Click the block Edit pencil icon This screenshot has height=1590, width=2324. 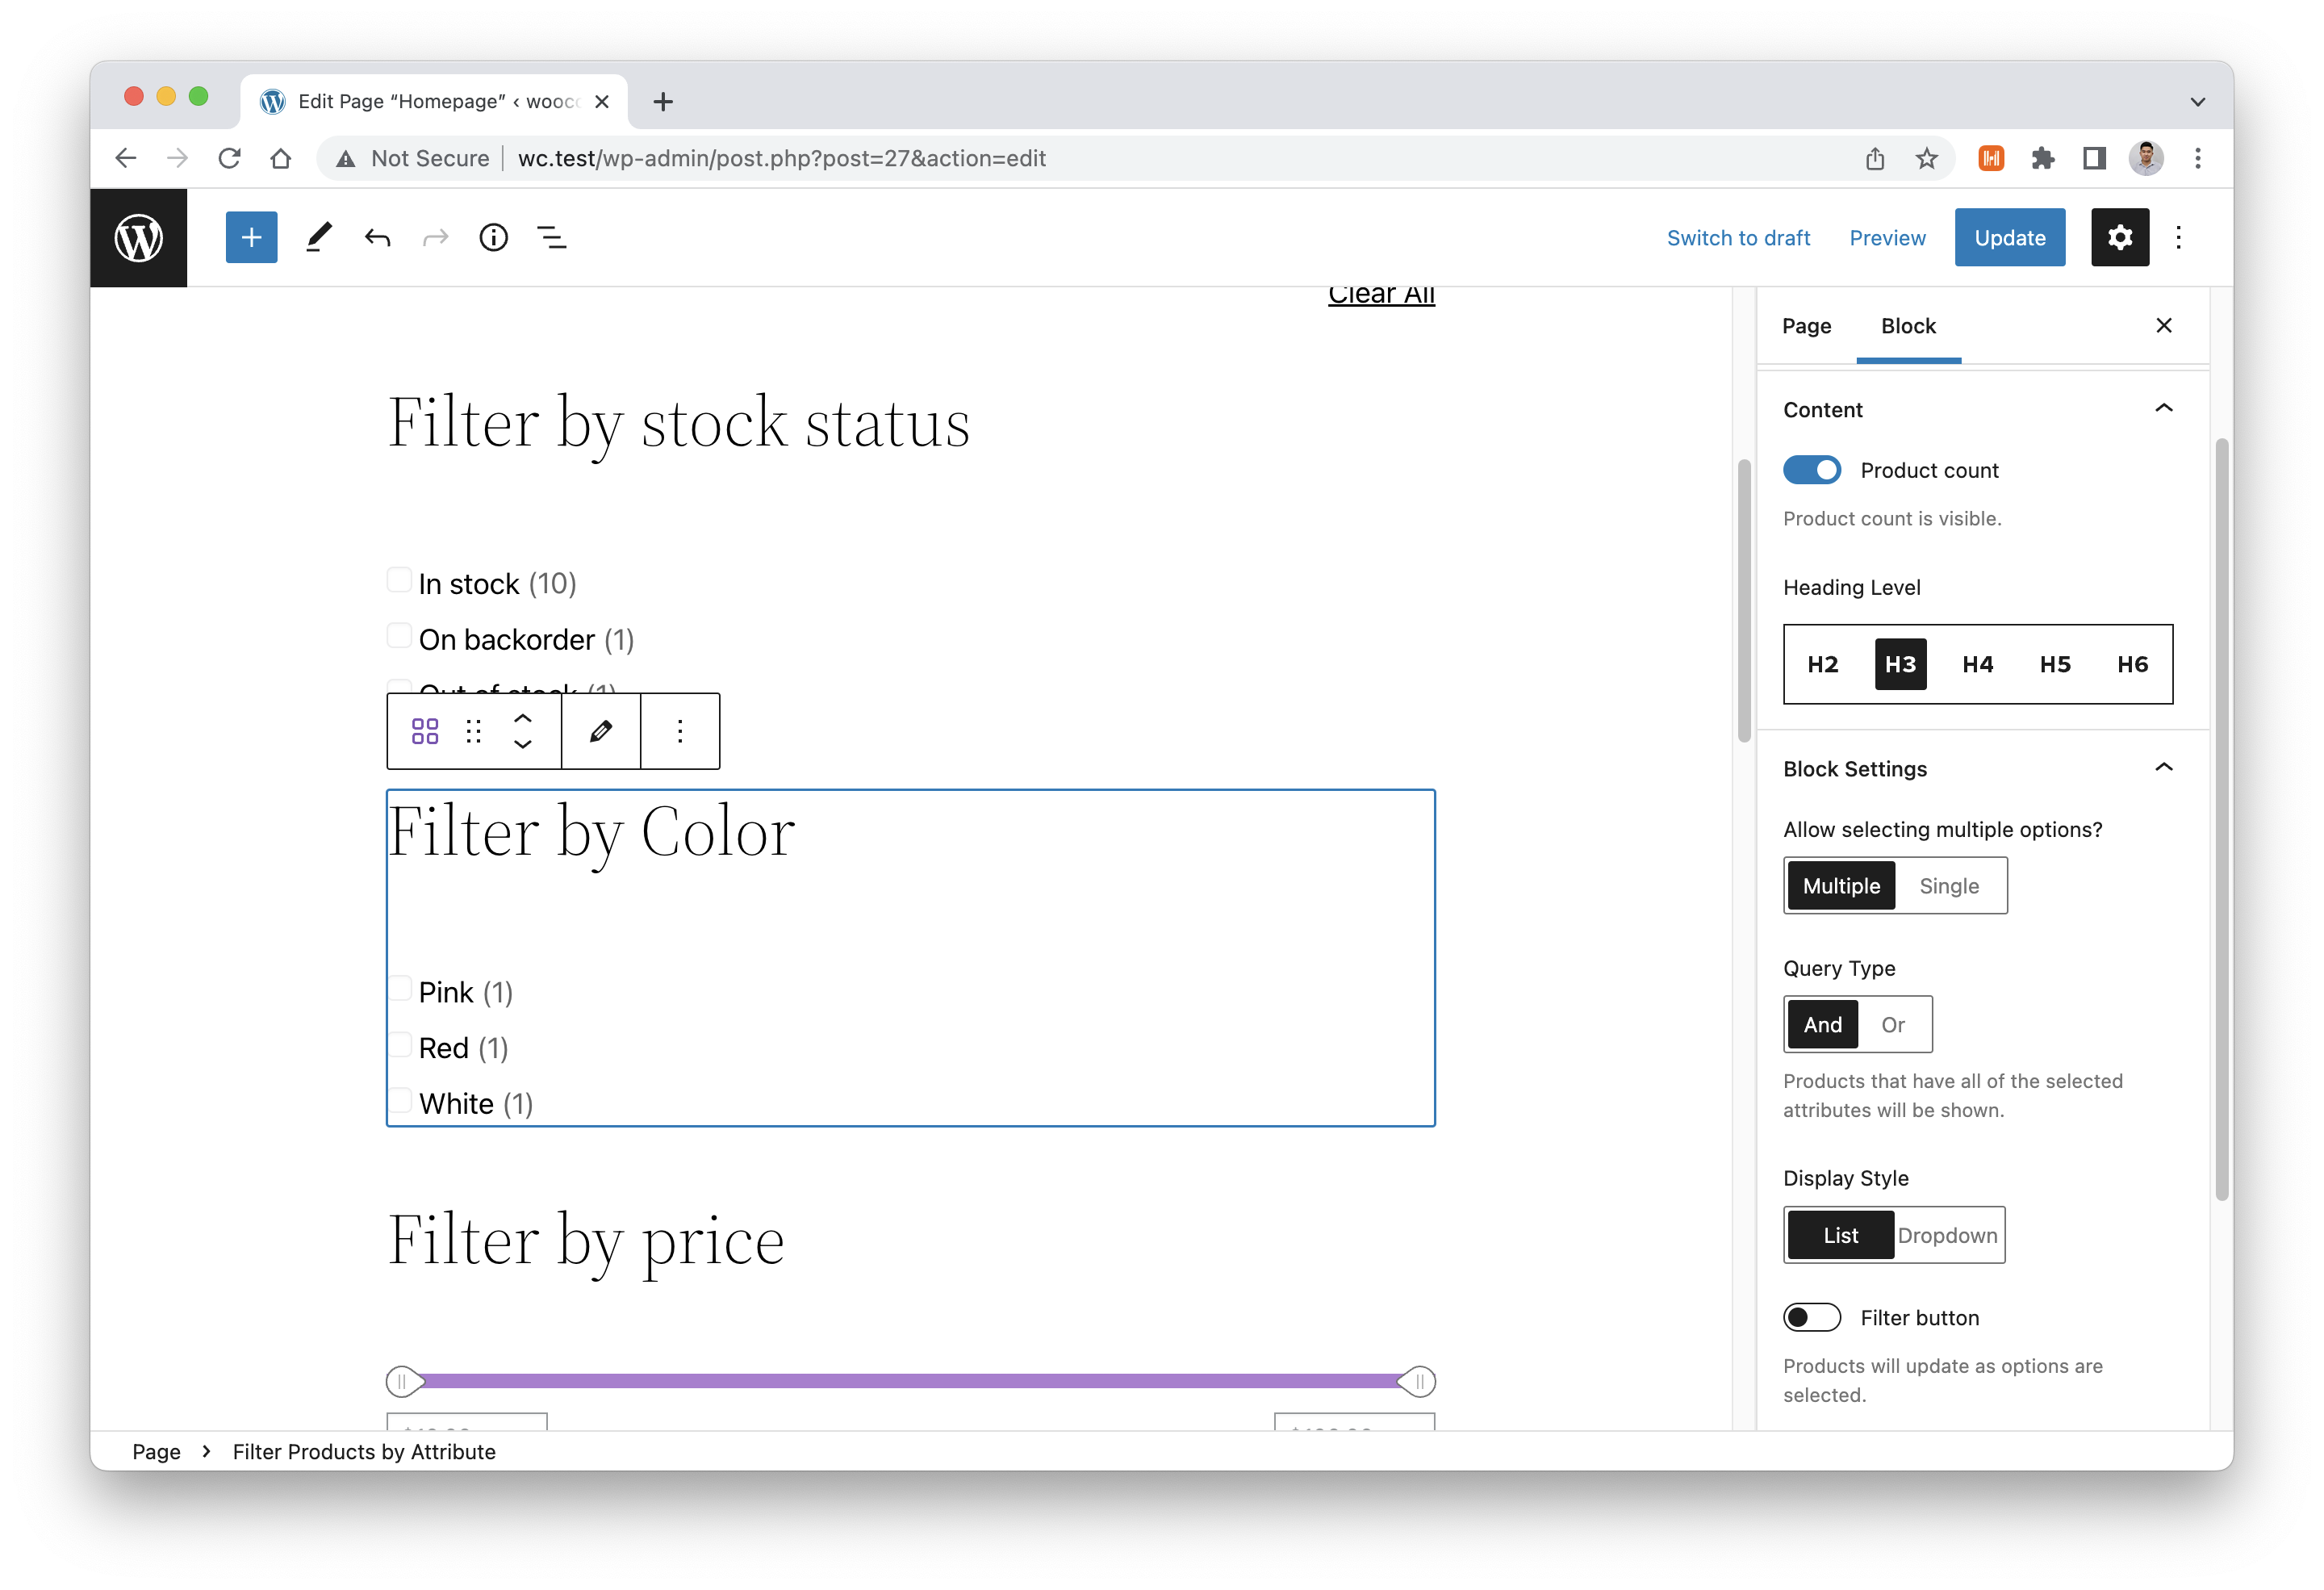pyautogui.click(x=600, y=731)
